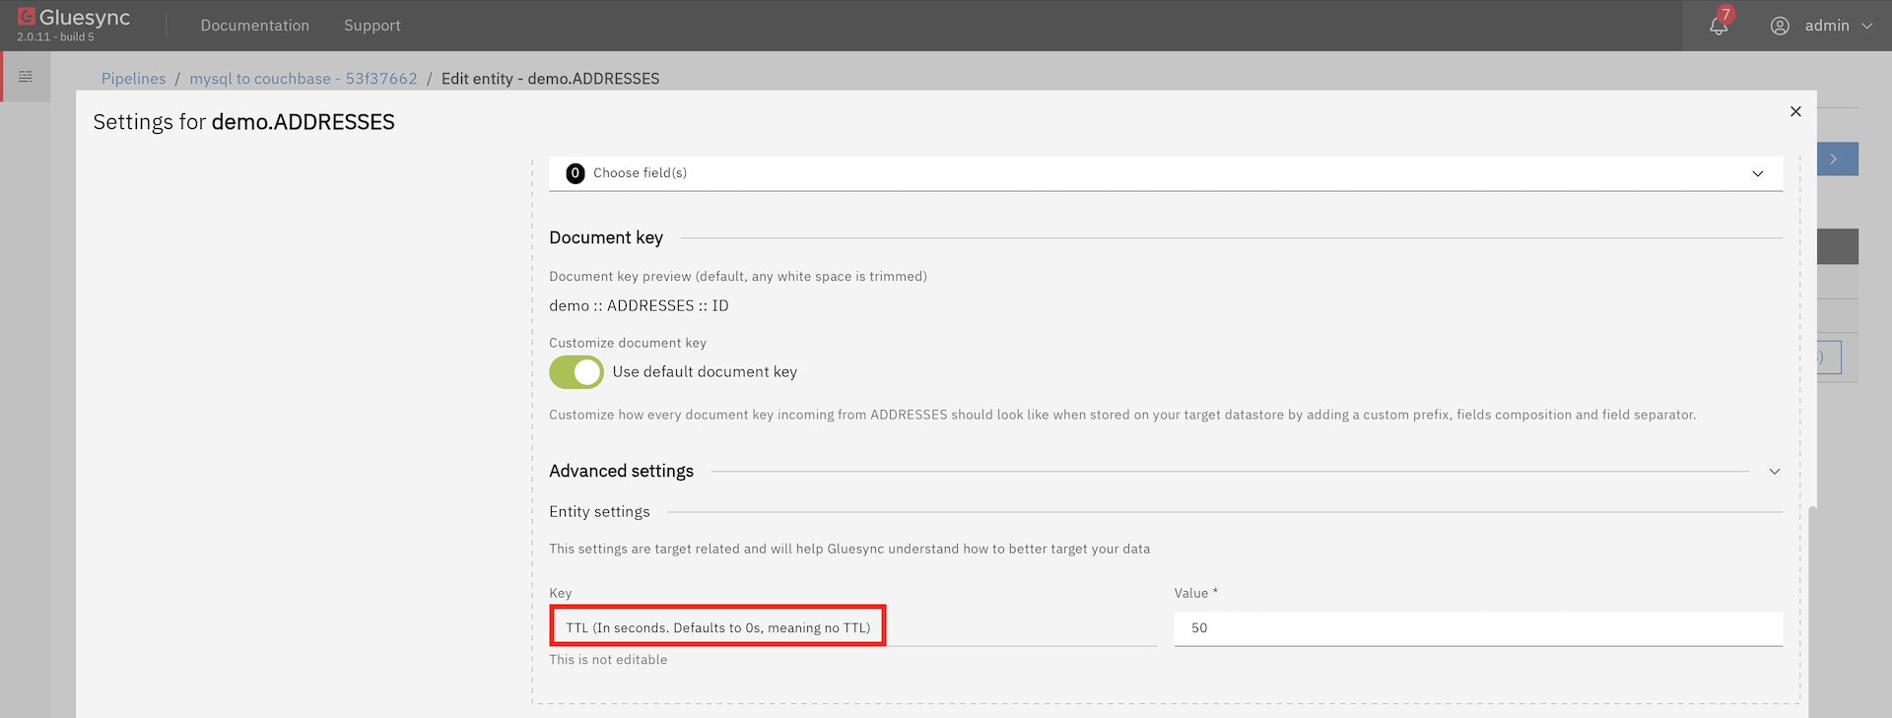Click the Edit entity - demo.ADDRESSES breadcrumb text
Image resolution: width=1892 pixels, height=718 pixels.
coord(550,79)
